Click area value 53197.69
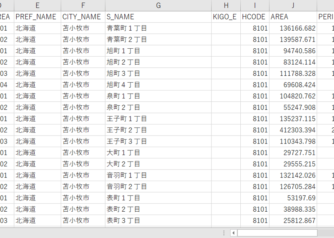The width and height of the screenshot is (334, 238). tap(293, 198)
